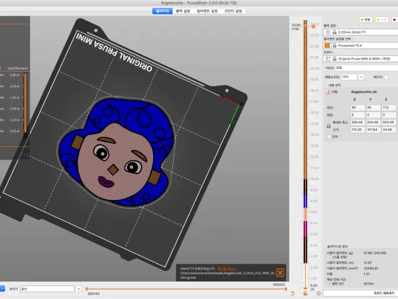Open the 필라멘트 설정 tab
The image size is (398, 299).
[x=207, y=11]
